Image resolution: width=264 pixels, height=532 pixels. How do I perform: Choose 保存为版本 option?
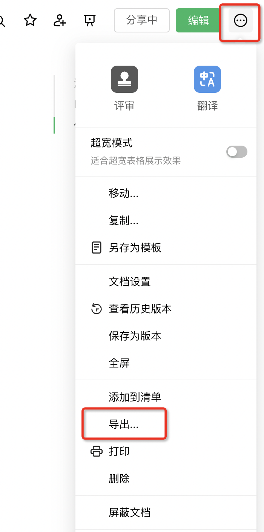(x=135, y=336)
